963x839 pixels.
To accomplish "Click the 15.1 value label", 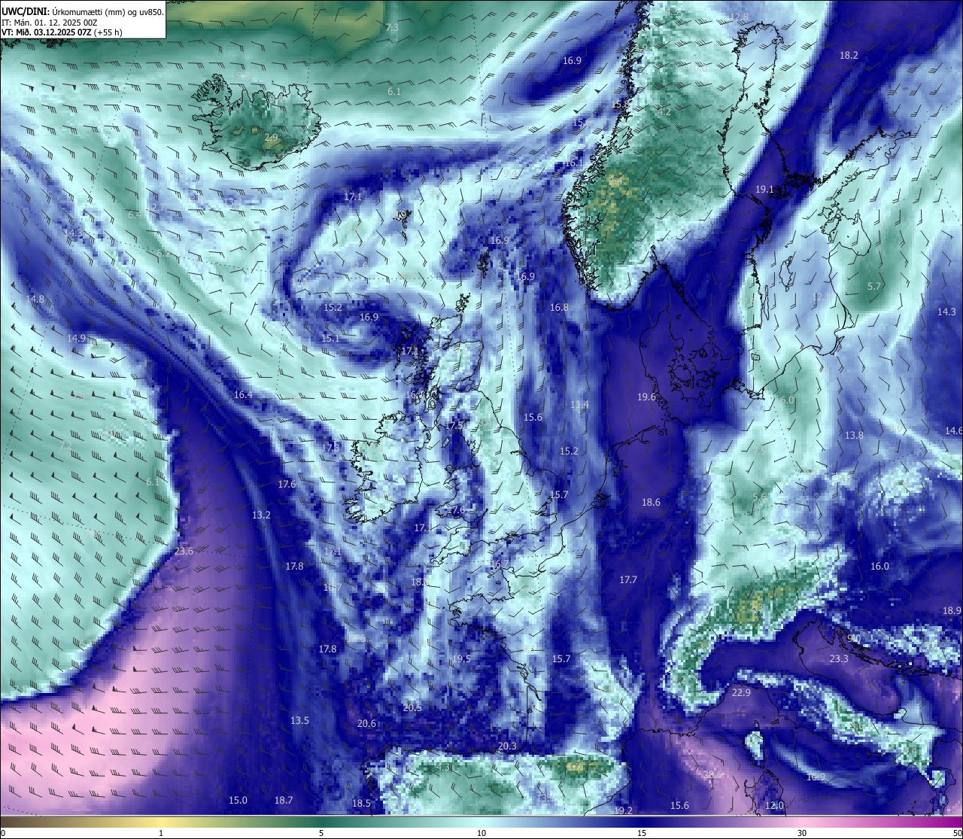I will (x=330, y=339).
